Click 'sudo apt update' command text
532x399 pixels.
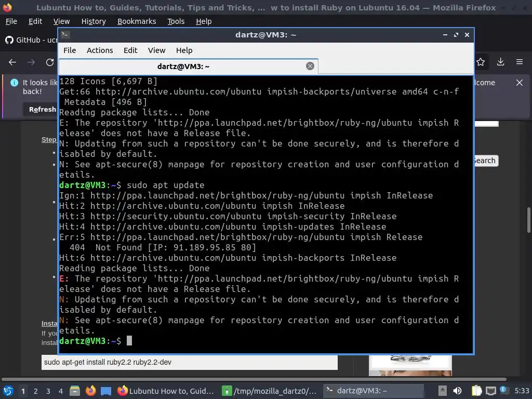[166, 185]
